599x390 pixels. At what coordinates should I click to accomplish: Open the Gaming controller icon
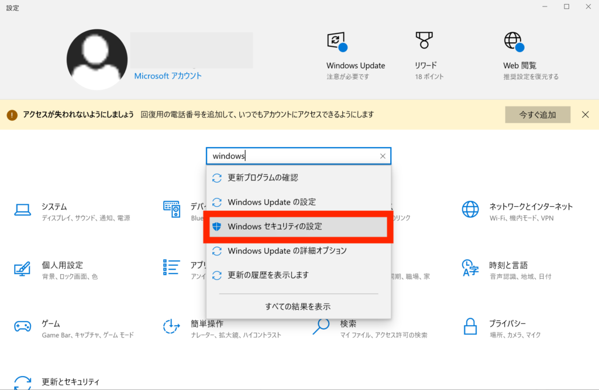pyautogui.click(x=23, y=327)
